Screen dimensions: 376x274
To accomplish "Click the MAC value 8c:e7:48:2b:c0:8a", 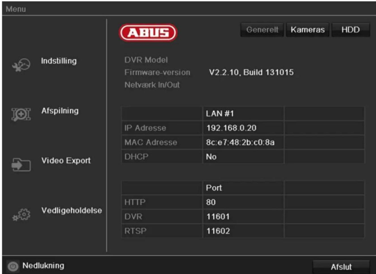I will pos(240,143).
